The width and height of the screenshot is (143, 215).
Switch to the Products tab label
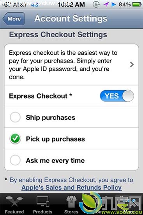click(x=42, y=211)
